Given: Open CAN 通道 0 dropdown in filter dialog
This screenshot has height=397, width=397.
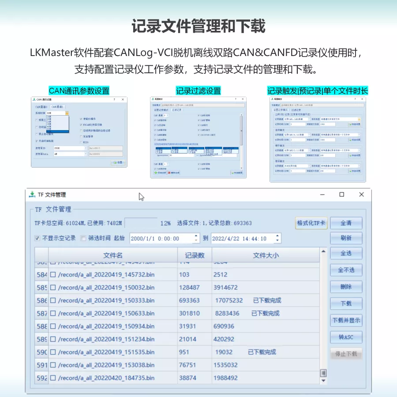Looking at the screenshot, I should coord(168,116).
